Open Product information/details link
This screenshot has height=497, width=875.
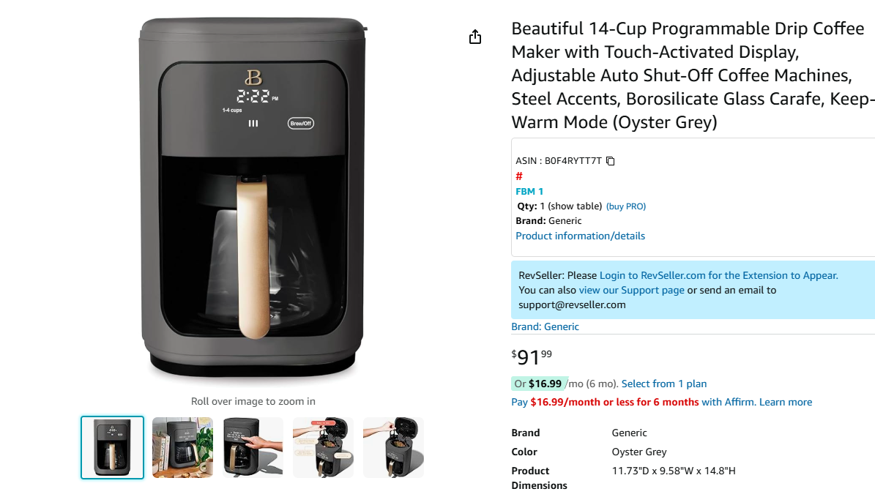coord(580,236)
